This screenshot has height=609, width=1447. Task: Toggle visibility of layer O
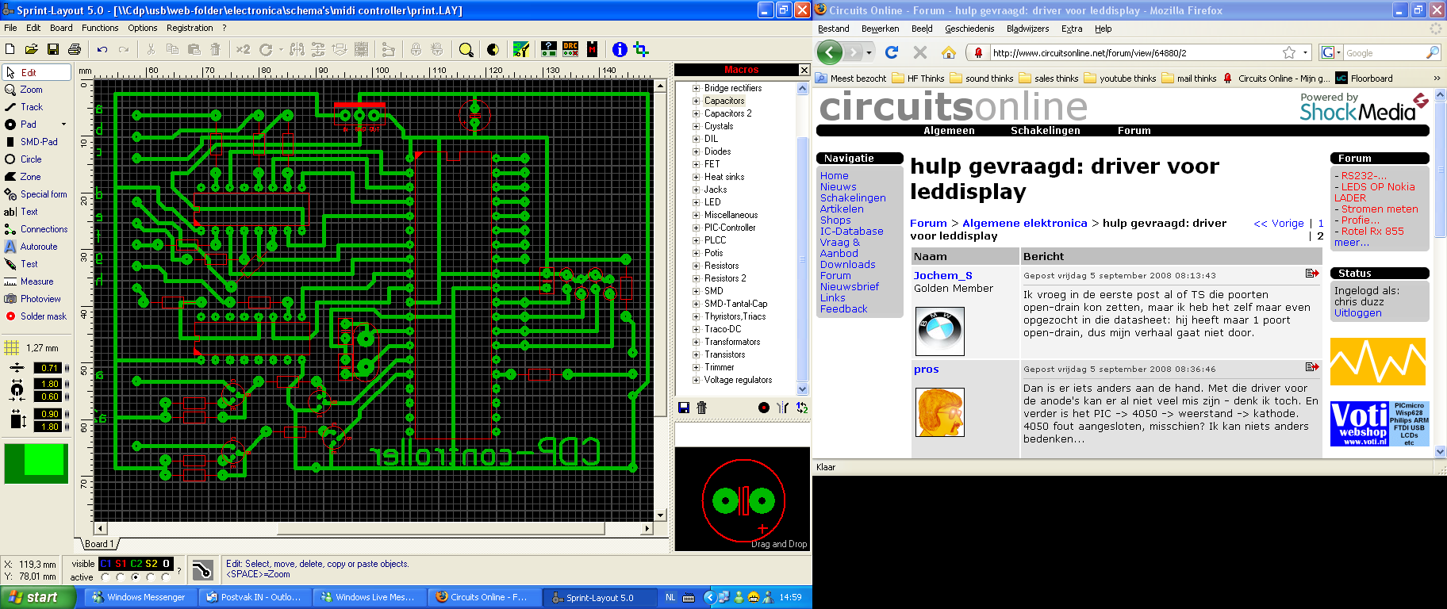[166, 564]
